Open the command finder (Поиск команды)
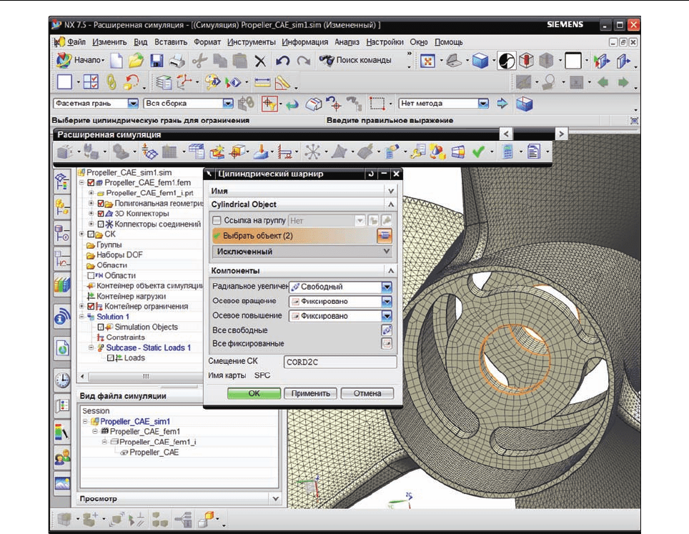Image resolution: width=689 pixels, height=534 pixels. (355, 60)
